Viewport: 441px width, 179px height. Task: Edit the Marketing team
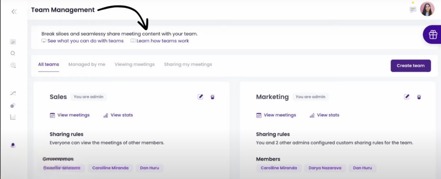[407, 97]
